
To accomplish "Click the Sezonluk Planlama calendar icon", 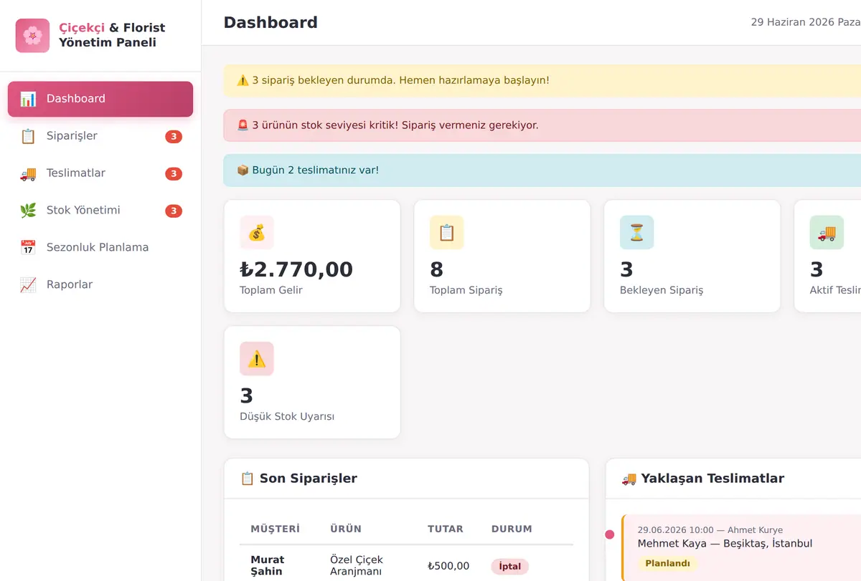I will pyautogui.click(x=28, y=248).
